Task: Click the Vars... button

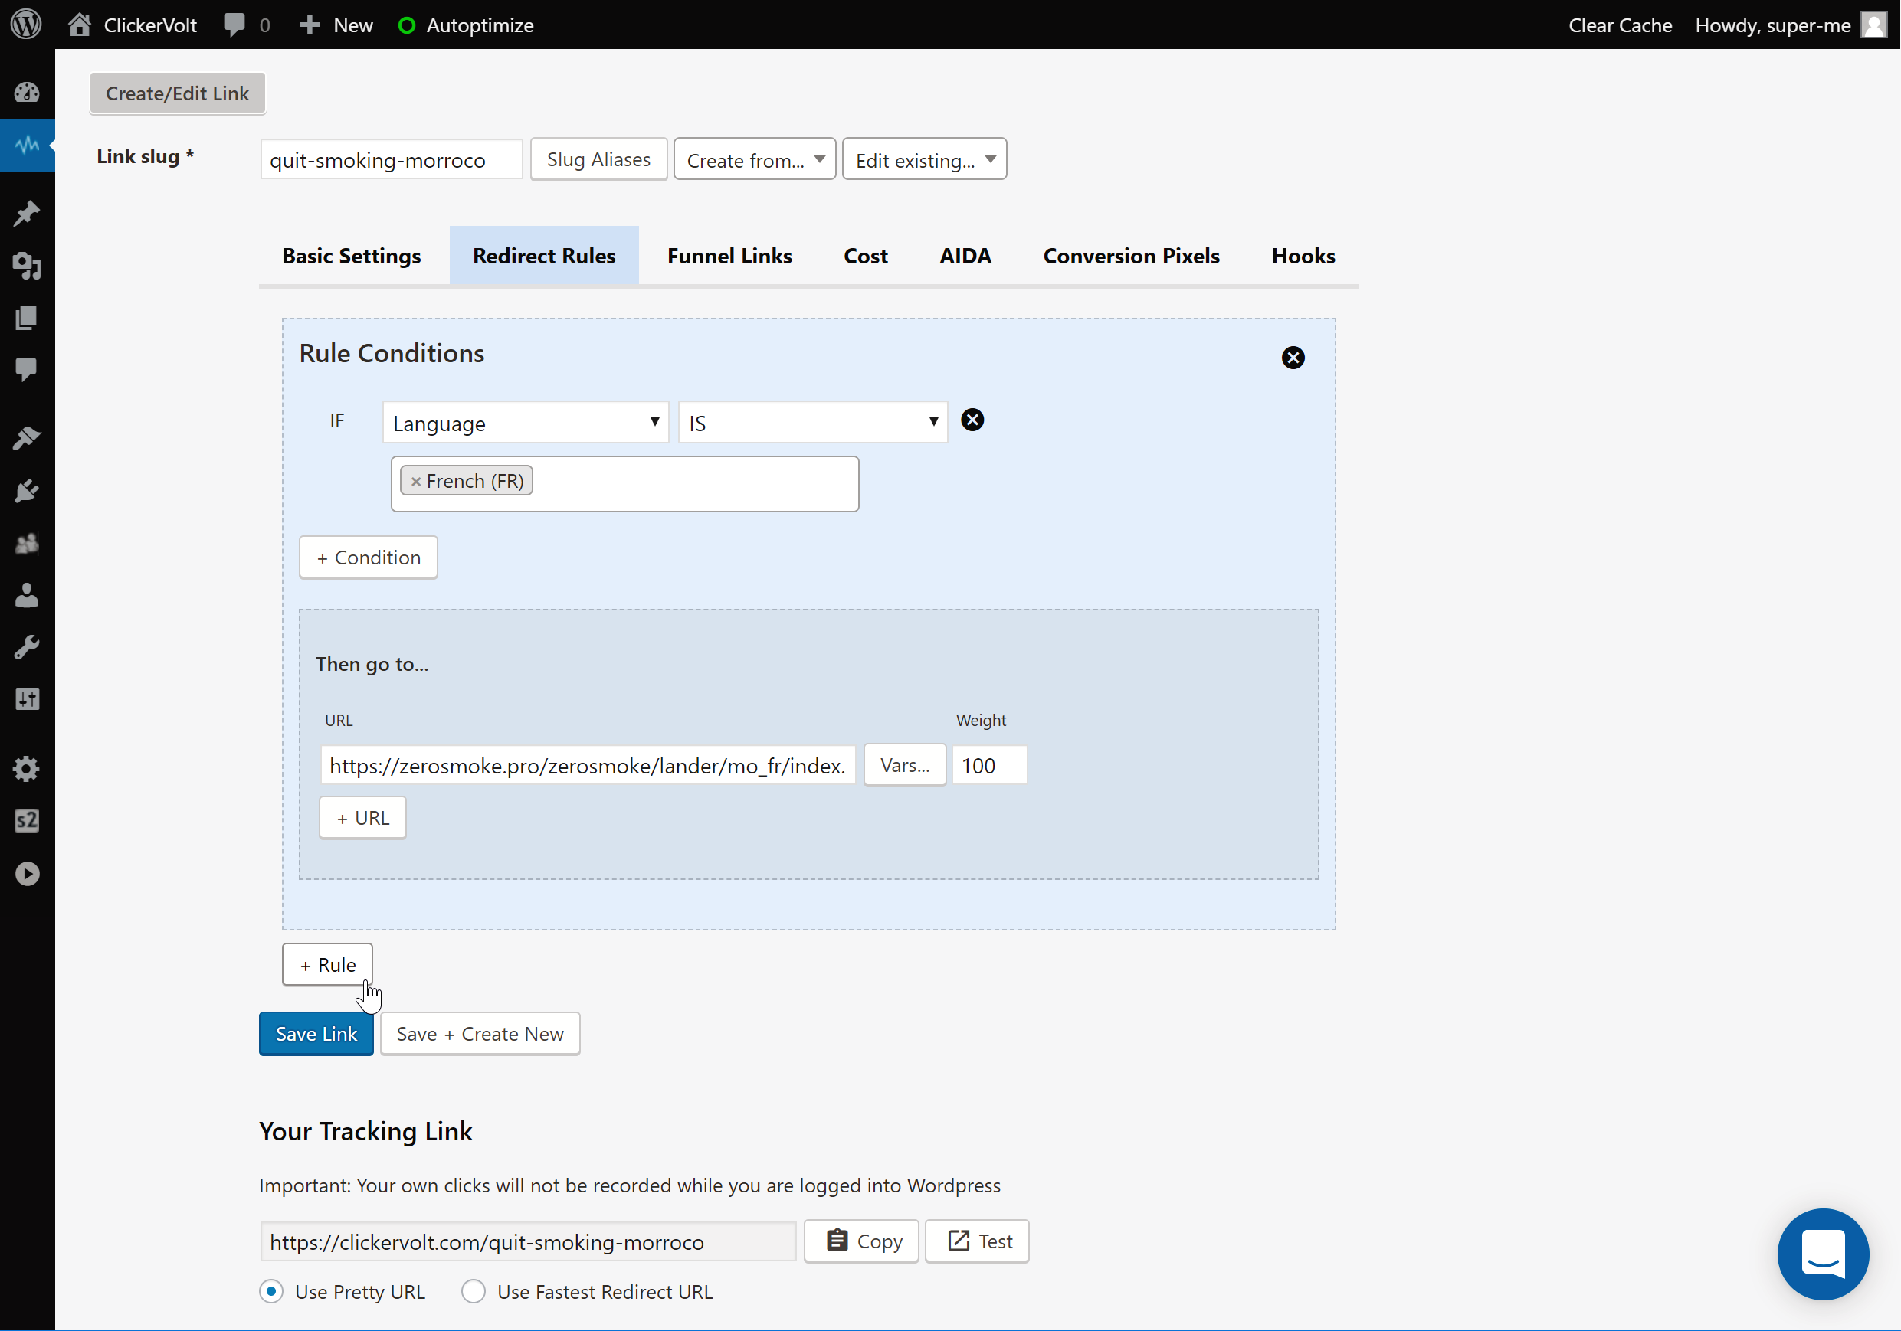Action: [905, 766]
